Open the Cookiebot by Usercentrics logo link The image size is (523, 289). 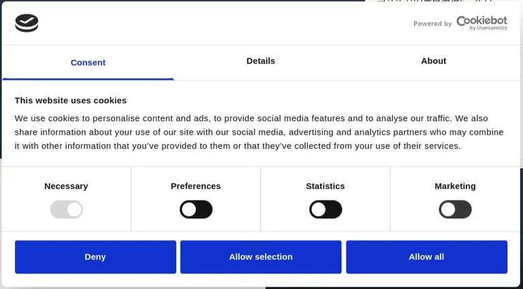pos(481,23)
